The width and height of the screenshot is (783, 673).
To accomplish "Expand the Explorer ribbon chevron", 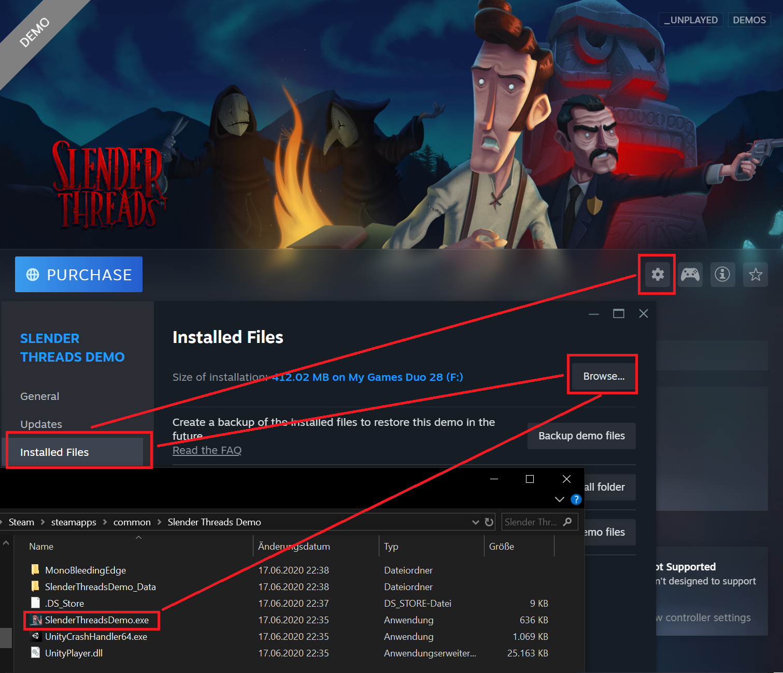I will click(560, 499).
